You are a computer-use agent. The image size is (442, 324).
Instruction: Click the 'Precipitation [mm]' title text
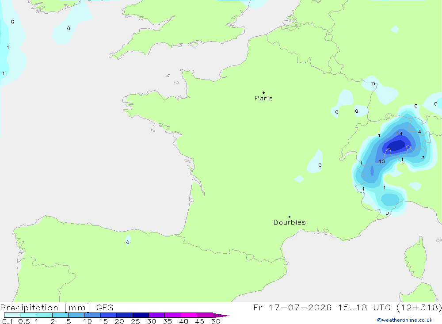click(x=45, y=307)
